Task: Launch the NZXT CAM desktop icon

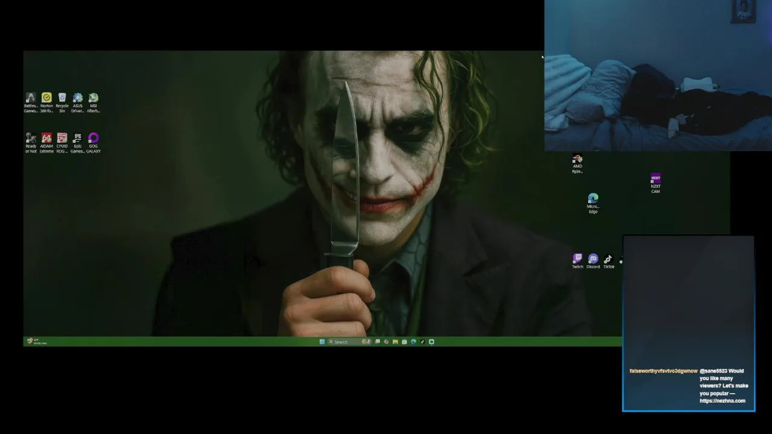Action: click(x=656, y=183)
